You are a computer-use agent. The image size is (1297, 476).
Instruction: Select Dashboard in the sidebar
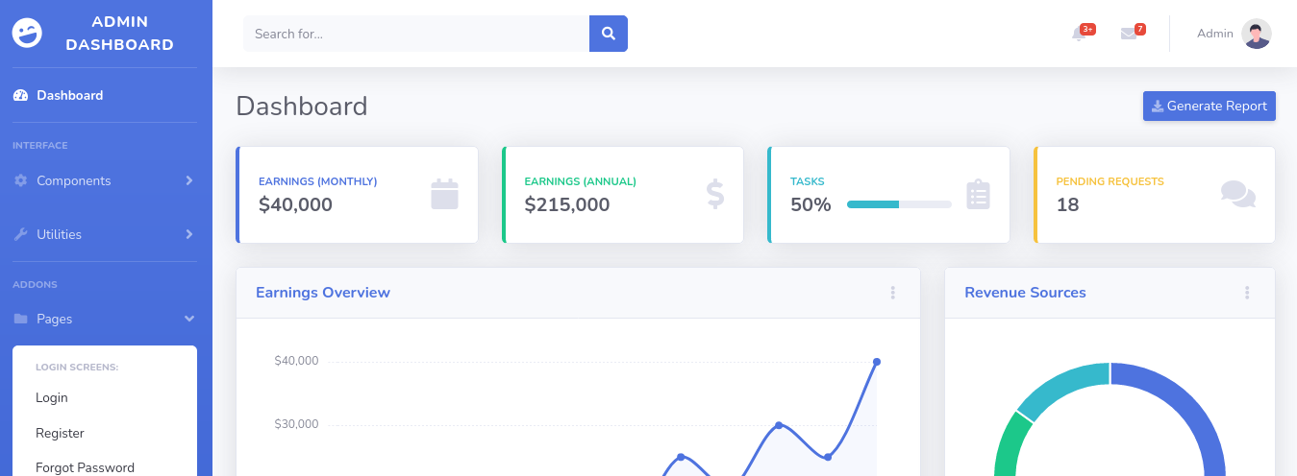(x=69, y=95)
